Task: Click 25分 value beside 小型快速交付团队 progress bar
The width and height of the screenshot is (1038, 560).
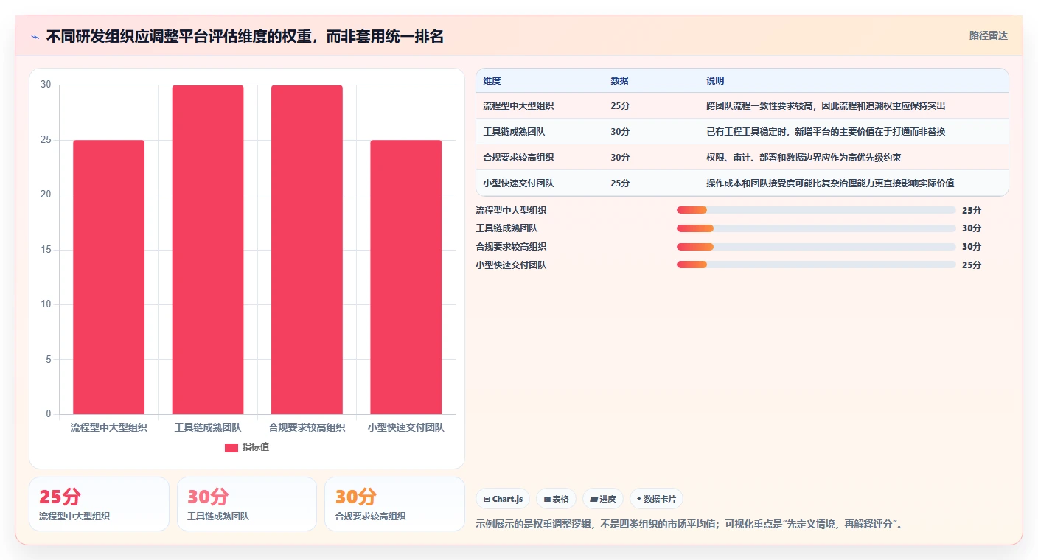Action: [972, 265]
